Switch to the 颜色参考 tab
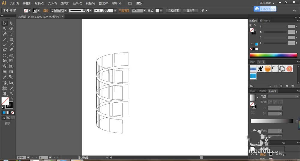This screenshot has width=300, height=161. point(265,21)
